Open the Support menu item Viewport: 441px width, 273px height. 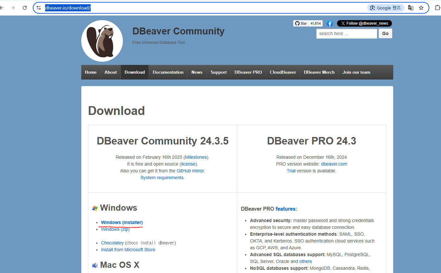[219, 72]
